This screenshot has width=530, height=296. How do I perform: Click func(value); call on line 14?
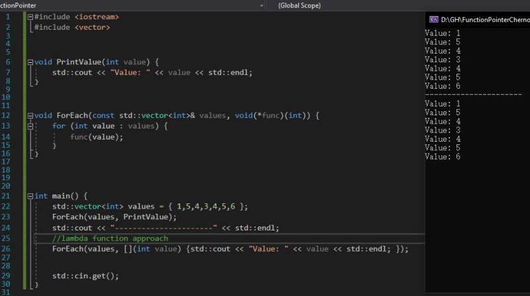tap(97, 137)
